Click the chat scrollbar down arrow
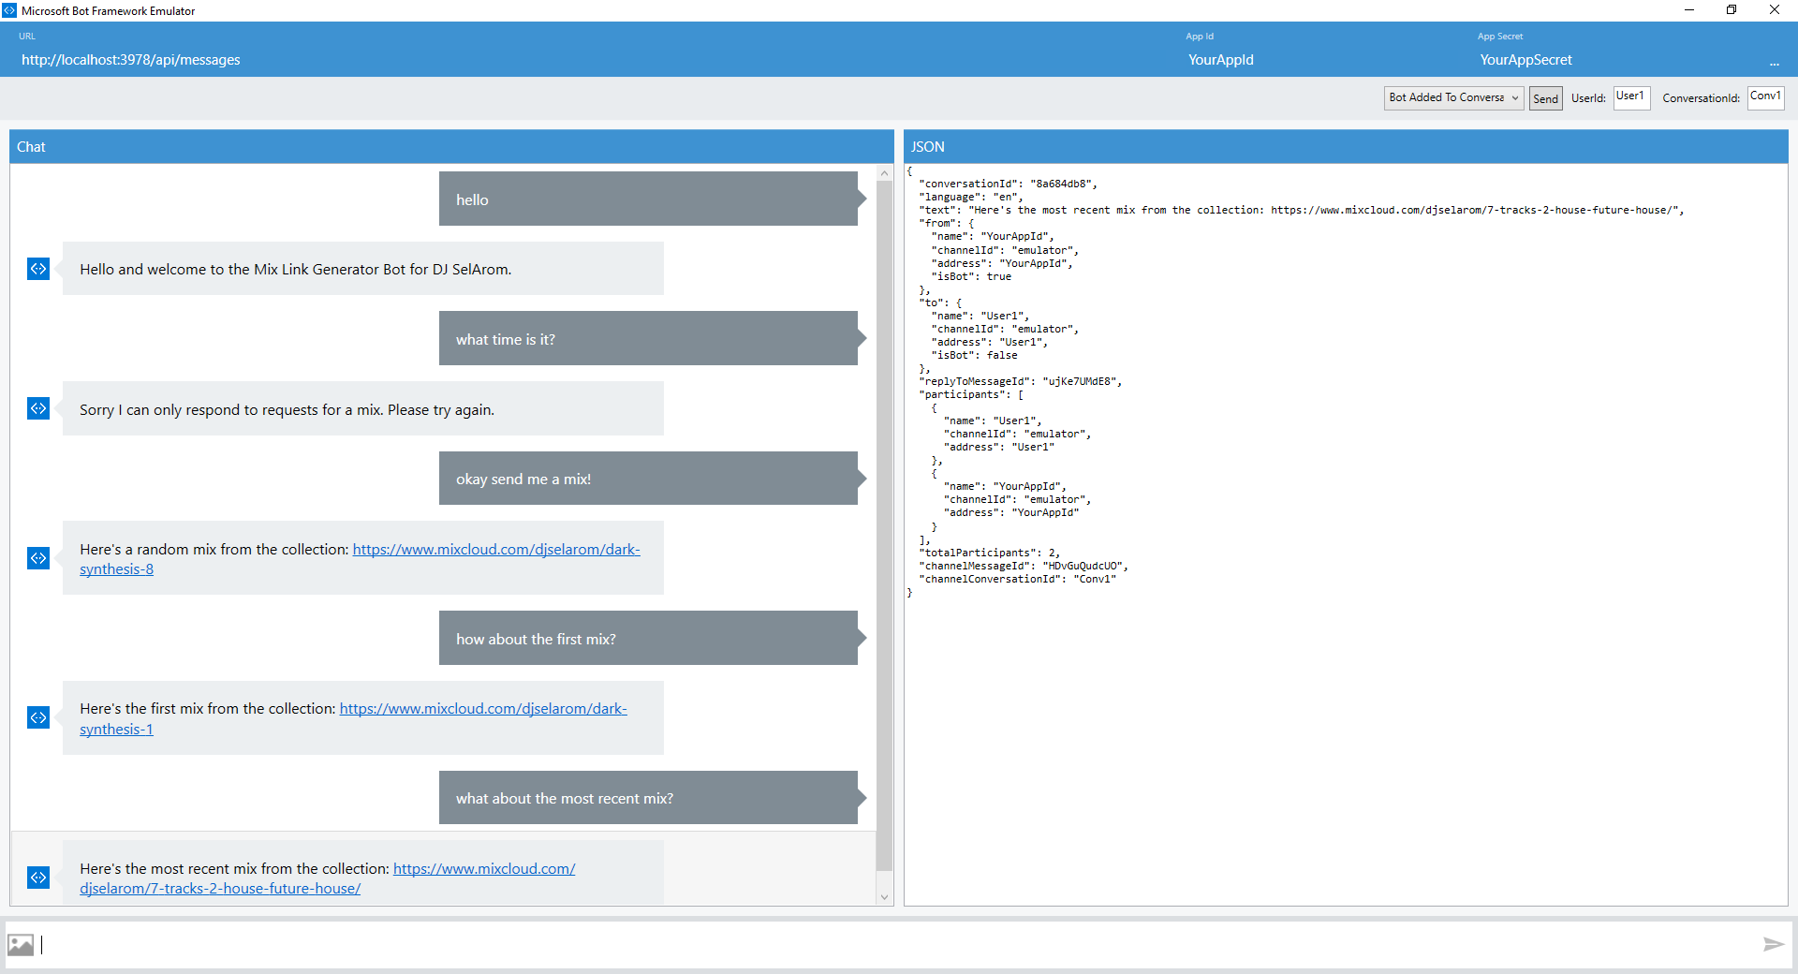This screenshot has height=974, width=1798. [884, 897]
